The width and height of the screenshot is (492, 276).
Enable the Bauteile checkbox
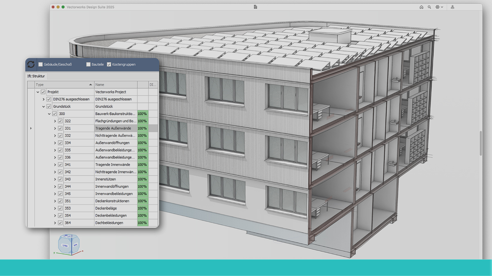[88, 64]
